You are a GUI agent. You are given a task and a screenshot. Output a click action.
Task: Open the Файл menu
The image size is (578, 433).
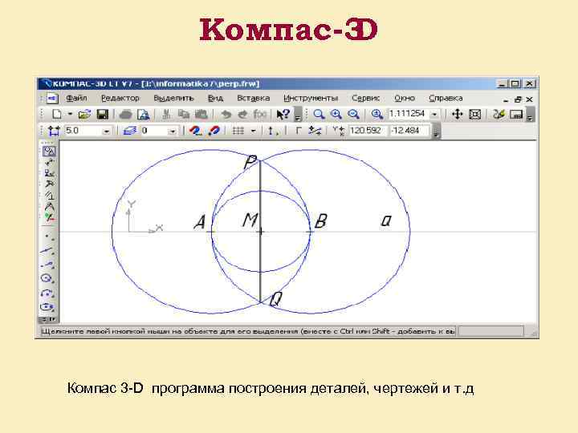pyautogui.click(x=76, y=99)
